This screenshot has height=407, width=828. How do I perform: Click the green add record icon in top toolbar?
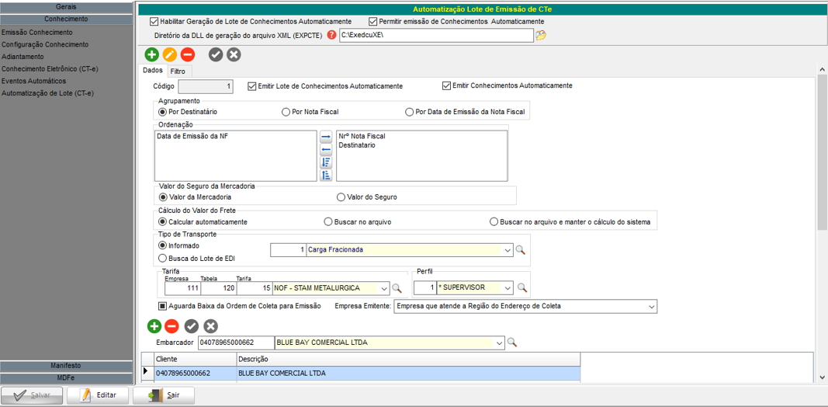pyautogui.click(x=151, y=54)
